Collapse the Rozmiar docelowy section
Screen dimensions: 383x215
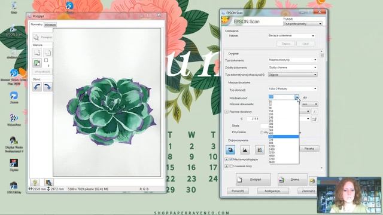click(226, 112)
